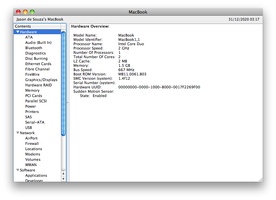Open Ethernet Cards section
Screen dimensions: 276x200
[x=38, y=64]
